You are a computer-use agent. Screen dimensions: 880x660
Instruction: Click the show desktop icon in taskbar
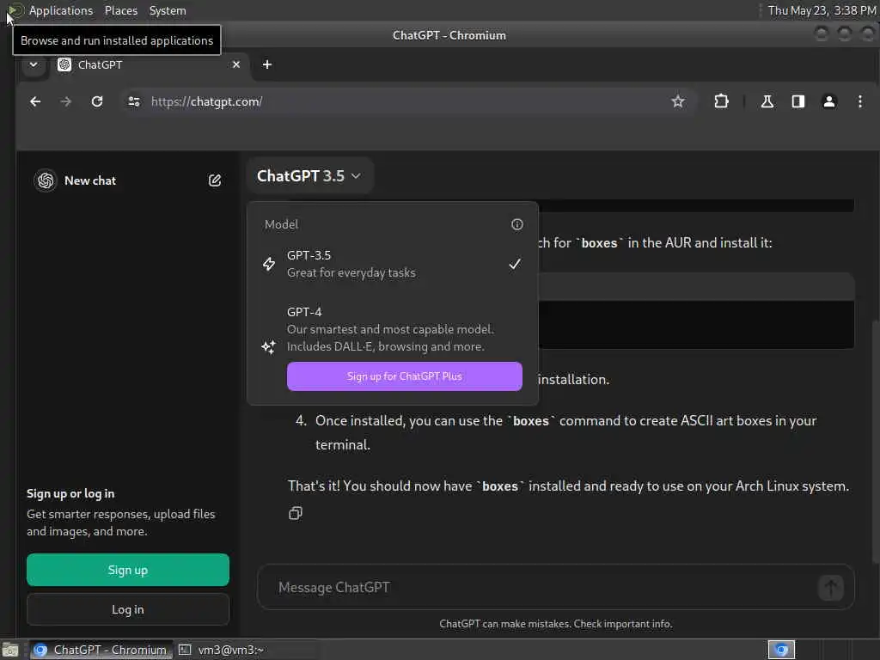click(9, 650)
